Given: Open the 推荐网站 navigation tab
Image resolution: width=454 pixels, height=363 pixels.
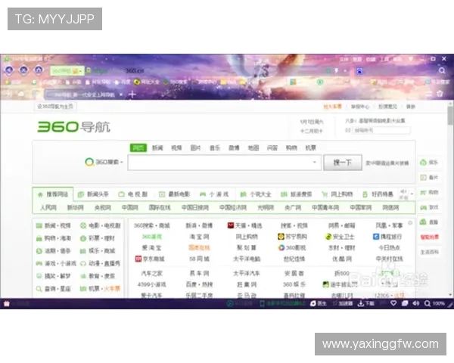Looking at the screenshot, I should click(53, 194).
